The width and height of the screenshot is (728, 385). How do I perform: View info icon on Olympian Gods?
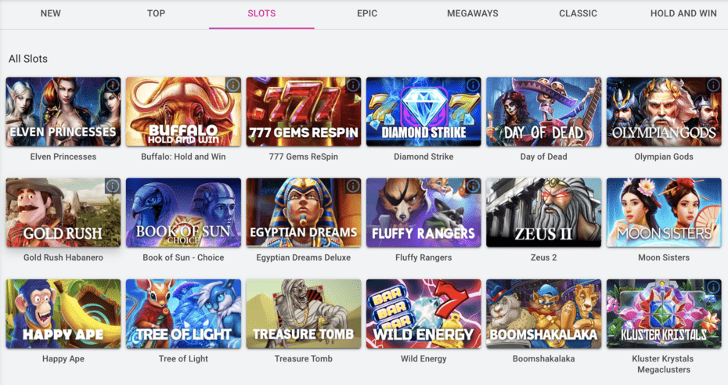[713, 85]
